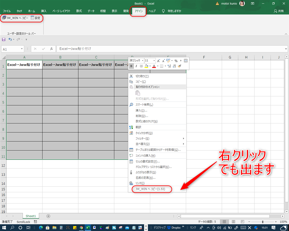
Task: Open the Borders dropdown arrow
Action: (x=165, y=66)
